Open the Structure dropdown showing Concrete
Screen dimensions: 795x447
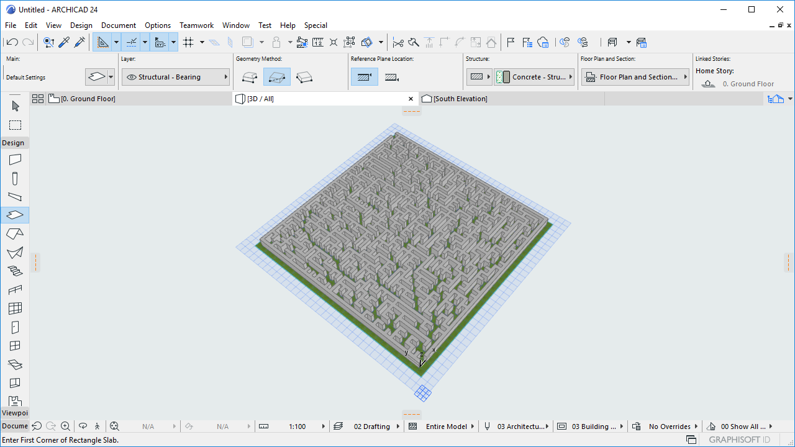534,76
